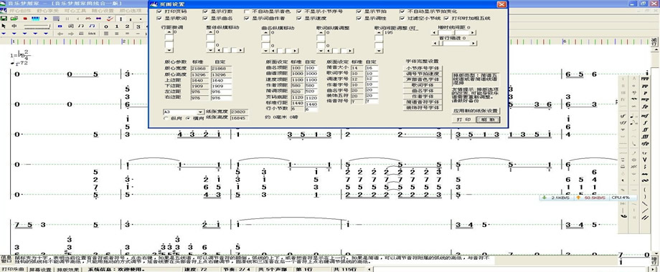
Task: Click the blue play triangle icon
Action: pos(45,19)
